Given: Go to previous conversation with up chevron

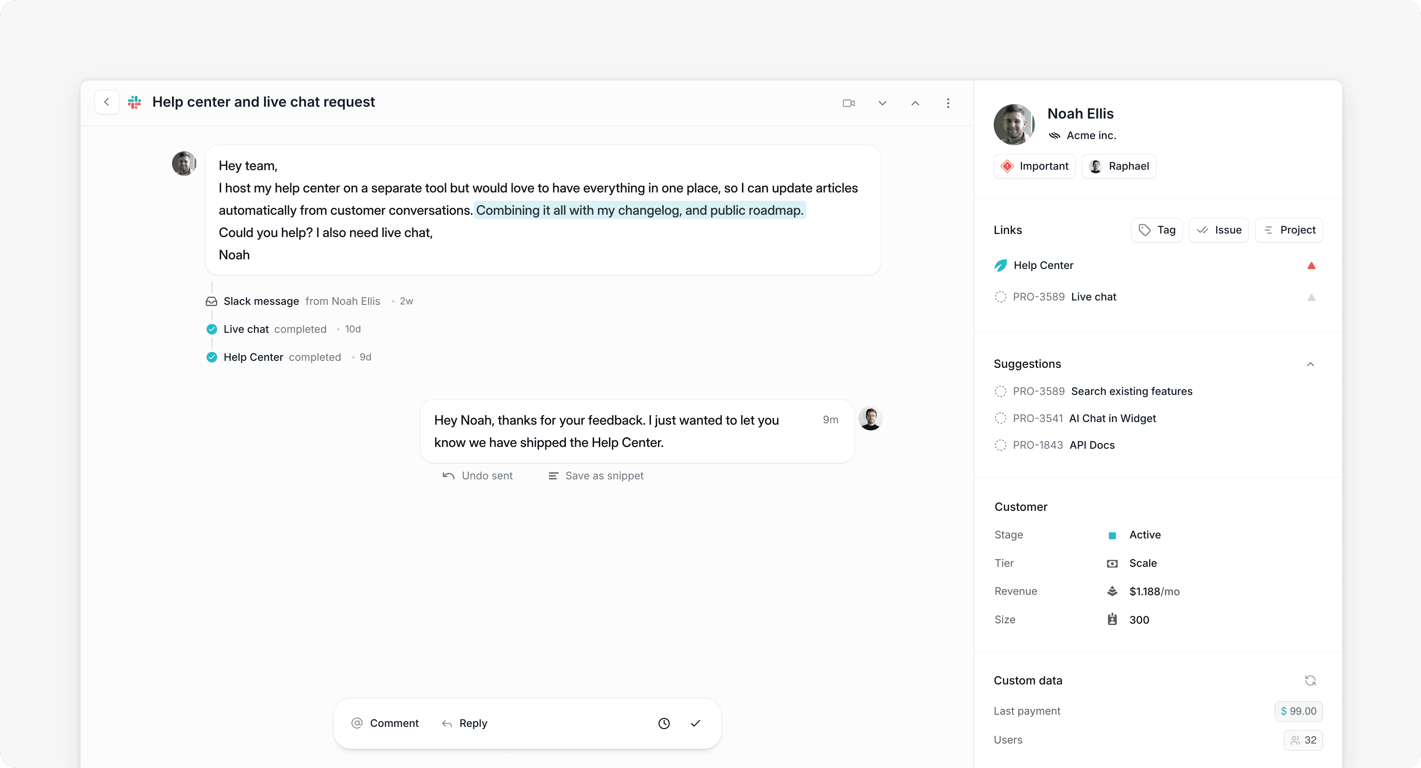Looking at the screenshot, I should click(915, 103).
